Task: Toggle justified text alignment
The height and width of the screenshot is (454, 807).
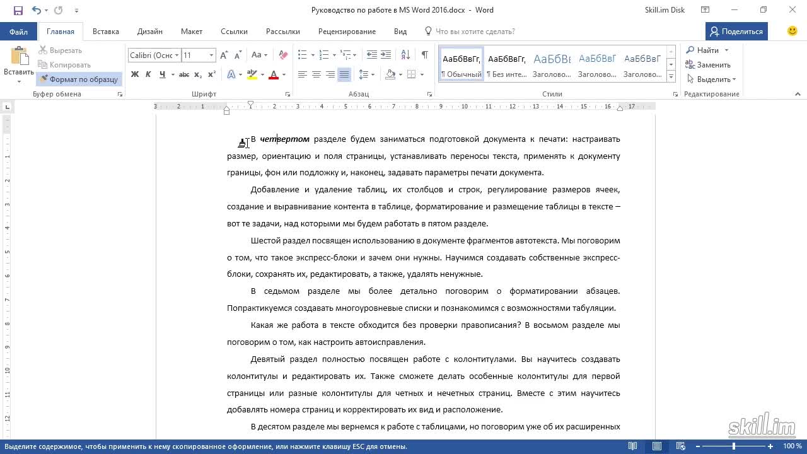Action: pyautogui.click(x=344, y=74)
